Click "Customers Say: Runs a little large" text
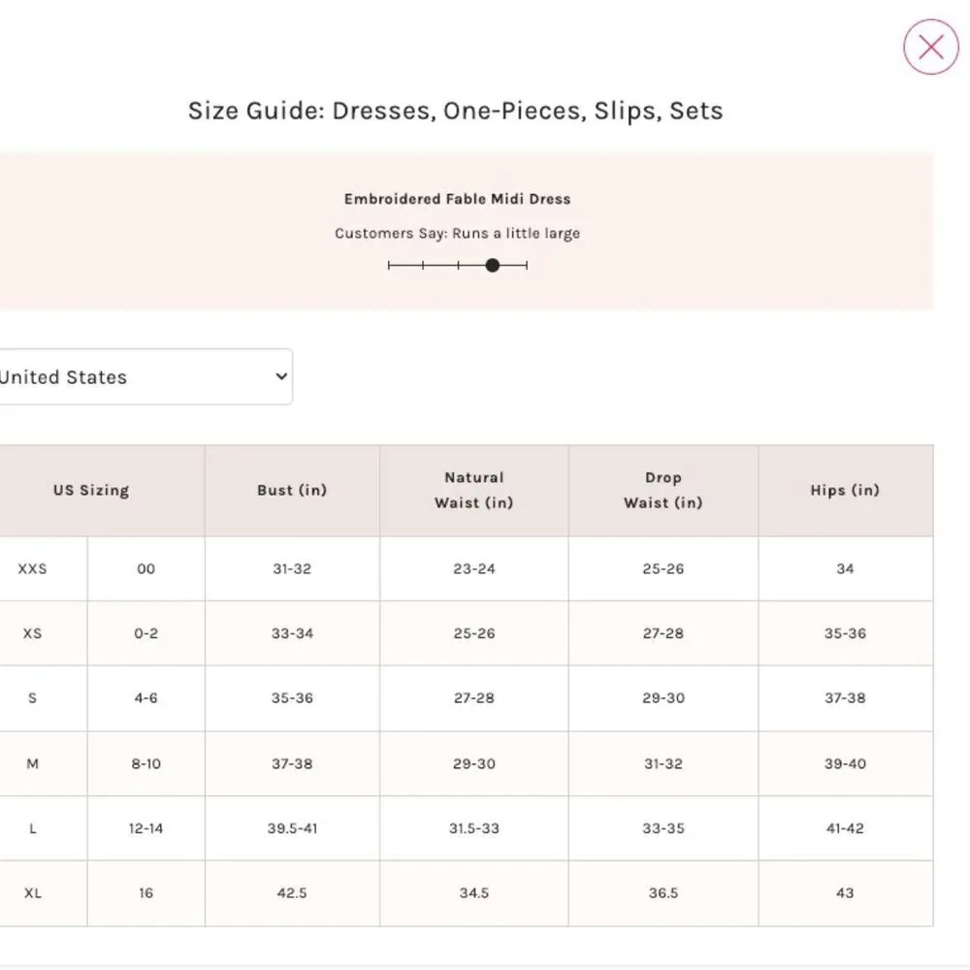 457,233
